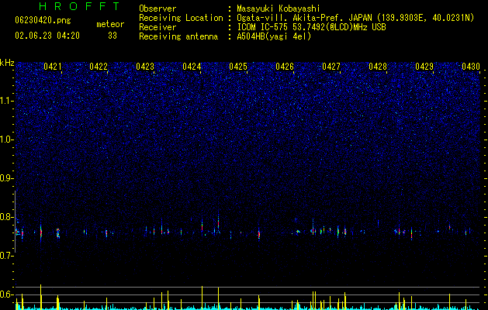Viewport: 488px width, 310px height.
Task: Click the 0430 time marker
Action: (471, 67)
